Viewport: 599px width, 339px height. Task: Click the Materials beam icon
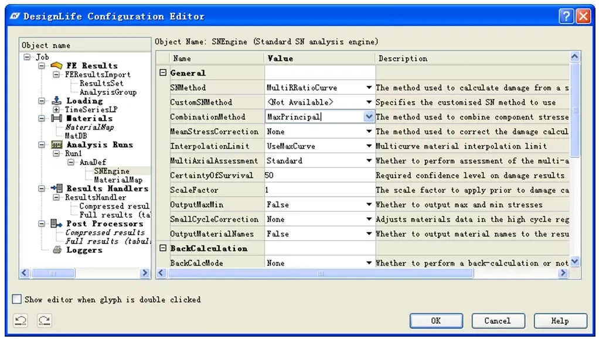click(x=56, y=118)
